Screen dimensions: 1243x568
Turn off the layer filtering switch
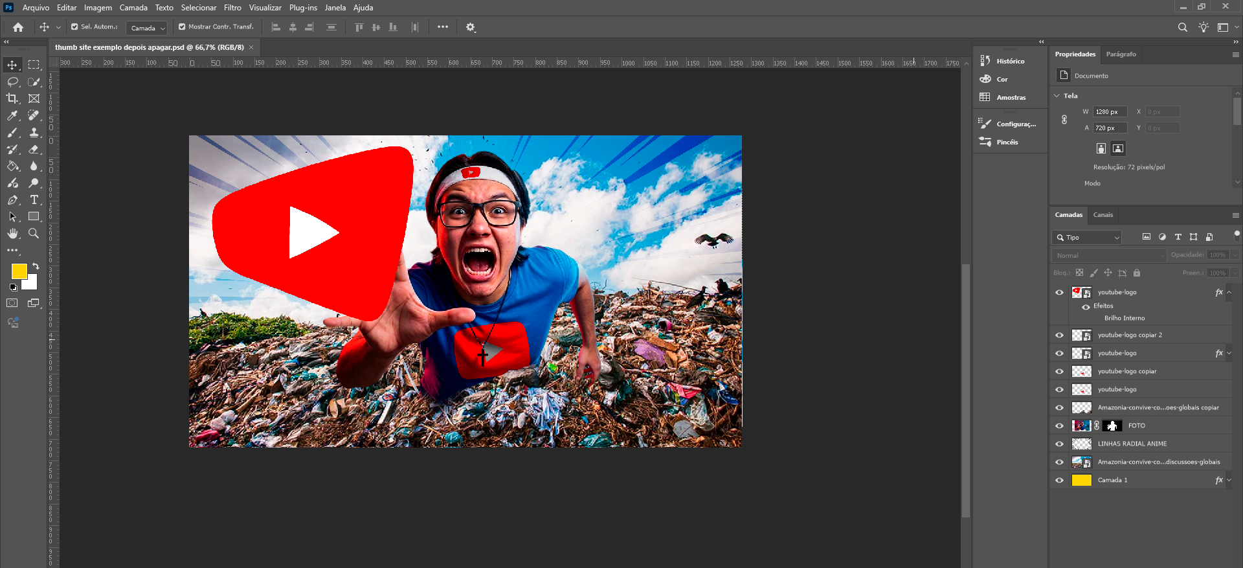coord(1237,235)
